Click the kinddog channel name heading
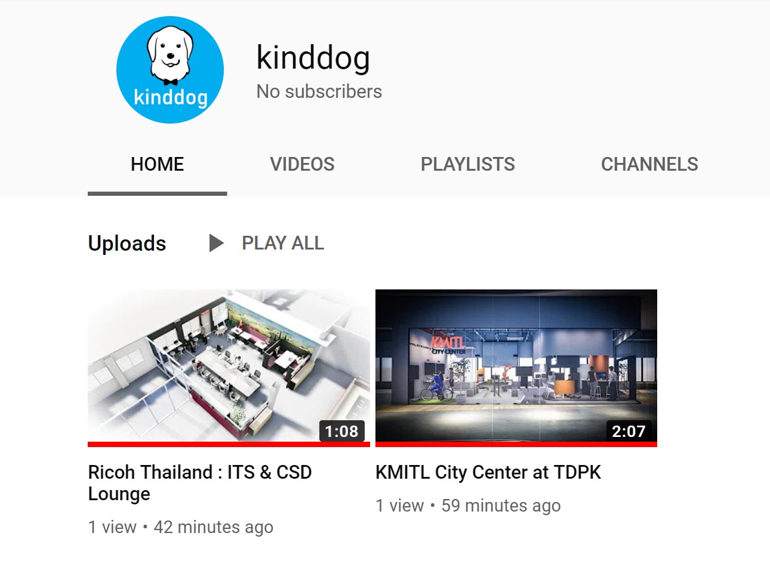 [x=313, y=58]
